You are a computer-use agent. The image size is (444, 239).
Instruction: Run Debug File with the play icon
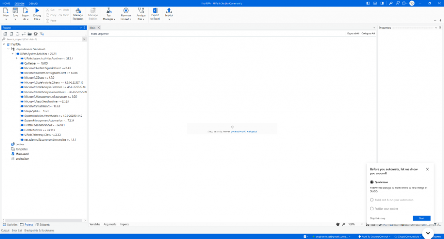(37, 10)
